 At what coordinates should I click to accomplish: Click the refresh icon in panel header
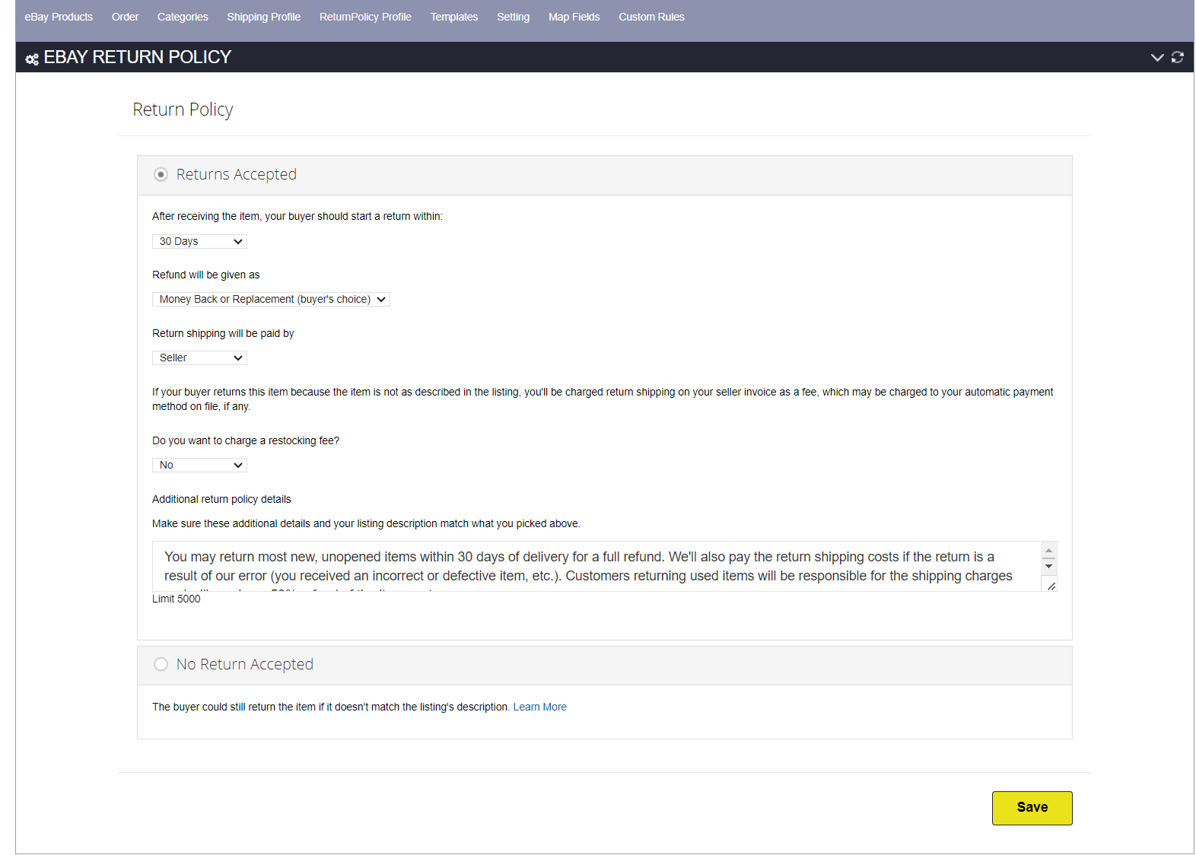1178,57
